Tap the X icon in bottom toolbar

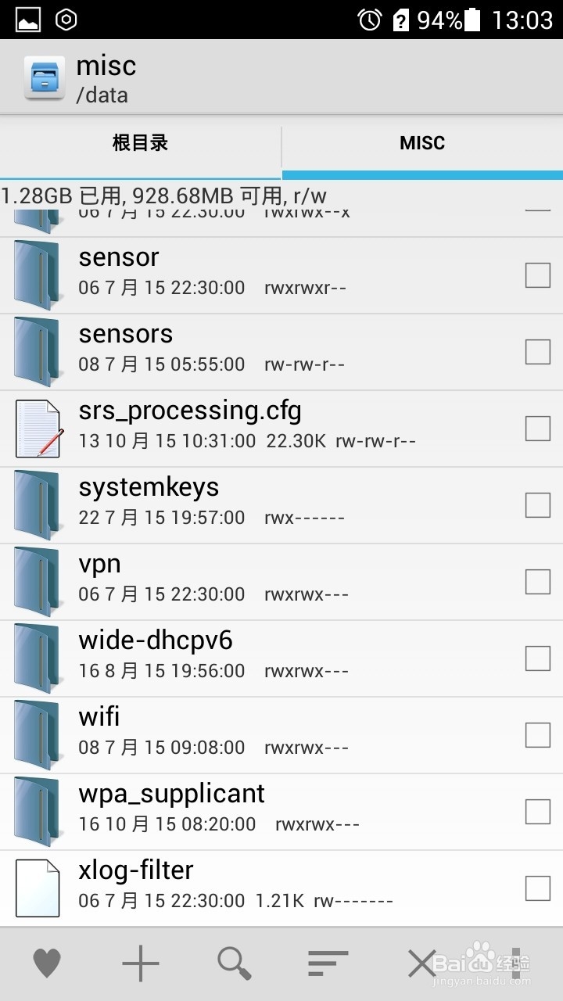pyautogui.click(x=422, y=963)
